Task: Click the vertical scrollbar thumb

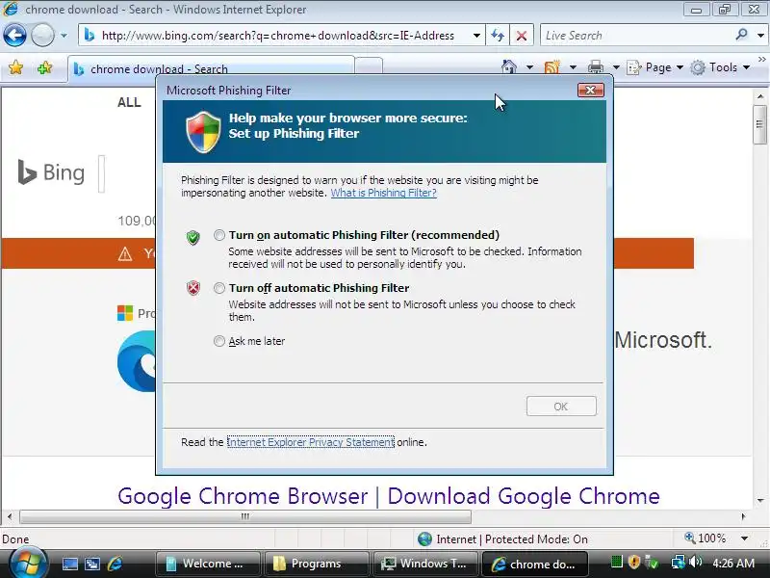Action: click(759, 125)
